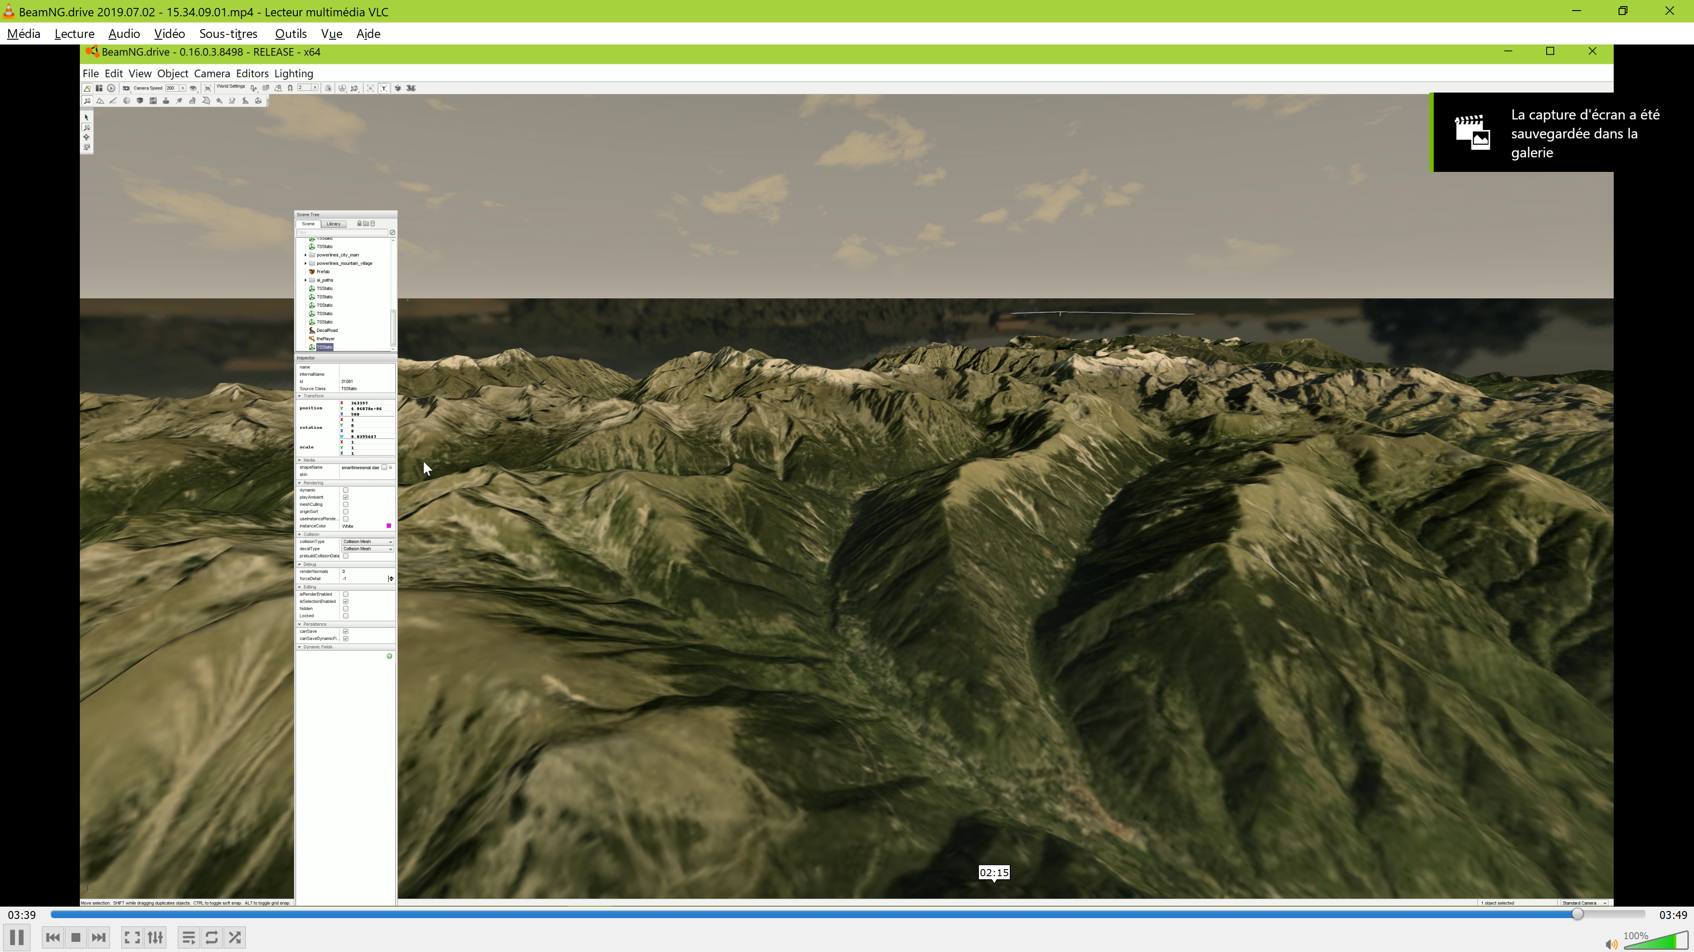Open the BeamNG Lighting menu

coord(294,74)
